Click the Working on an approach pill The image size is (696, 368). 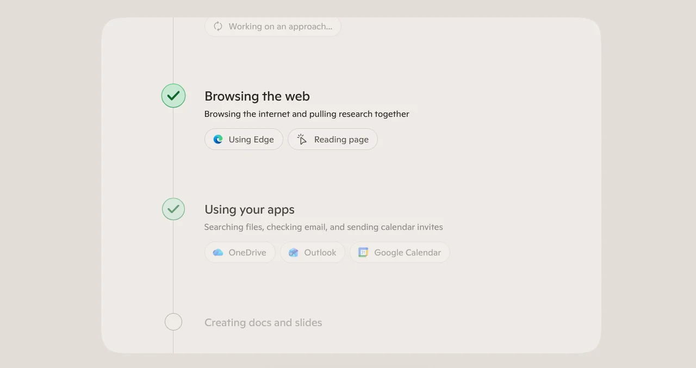[x=273, y=26]
